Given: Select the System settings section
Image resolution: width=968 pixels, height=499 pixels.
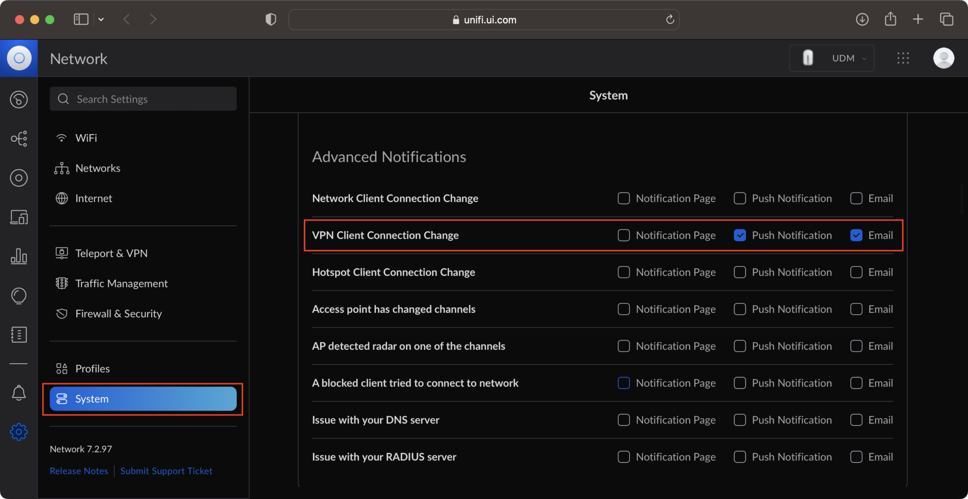Looking at the screenshot, I should point(142,398).
